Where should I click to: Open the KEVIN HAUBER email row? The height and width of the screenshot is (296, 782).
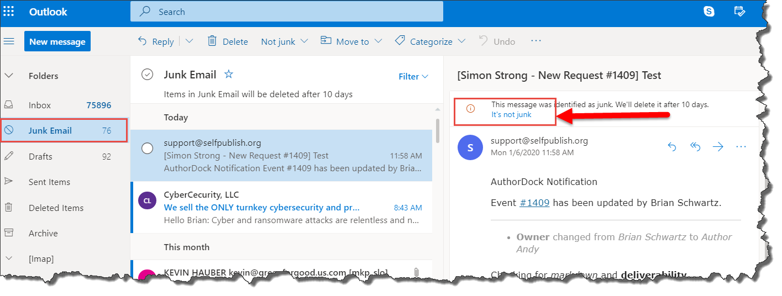click(281, 271)
